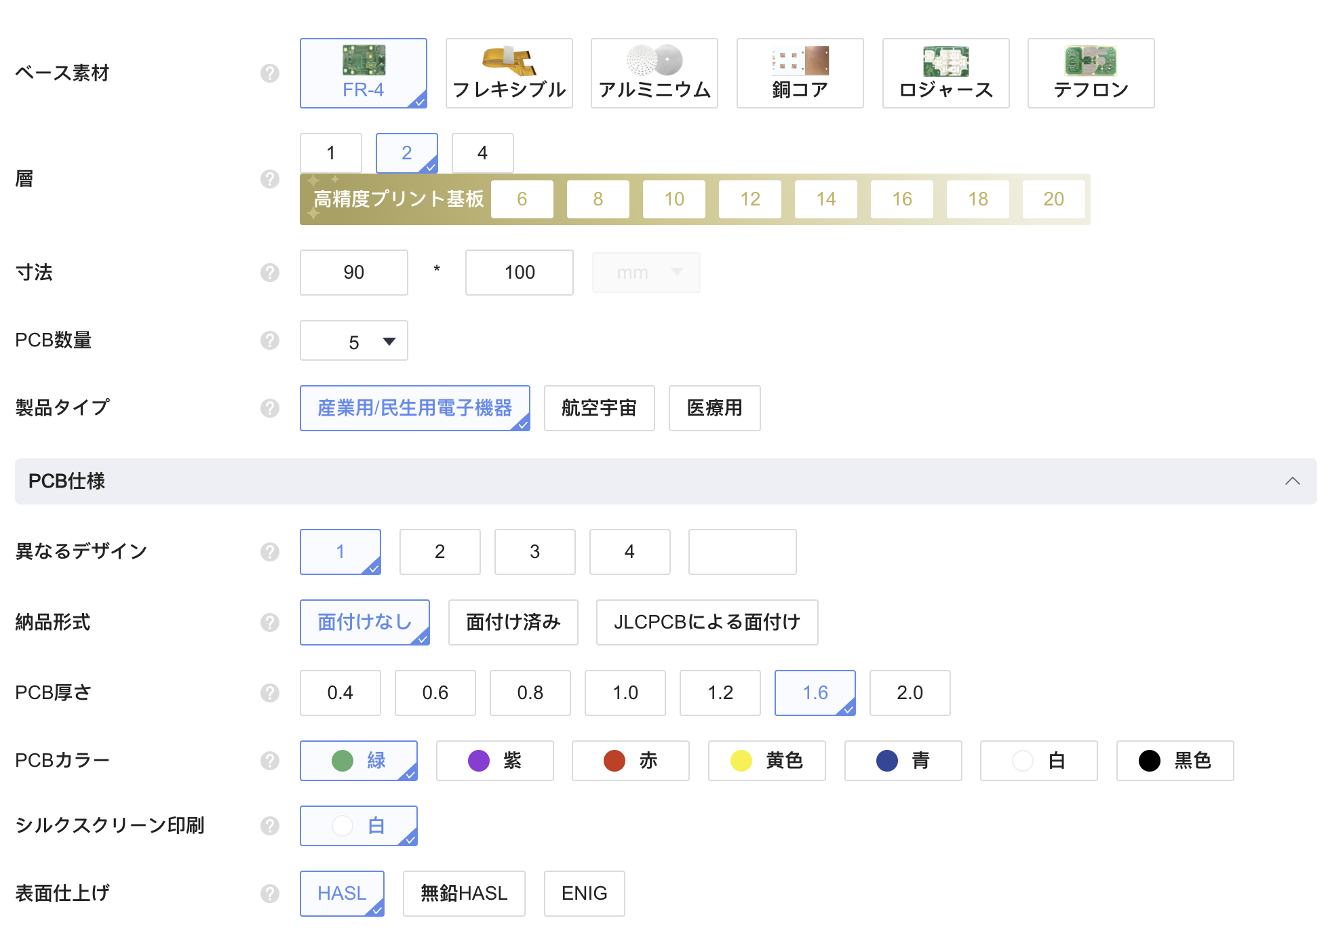Pick 黒色 black PCB color
The width and height of the screenshot is (1328, 933).
[x=1175, y=761]
